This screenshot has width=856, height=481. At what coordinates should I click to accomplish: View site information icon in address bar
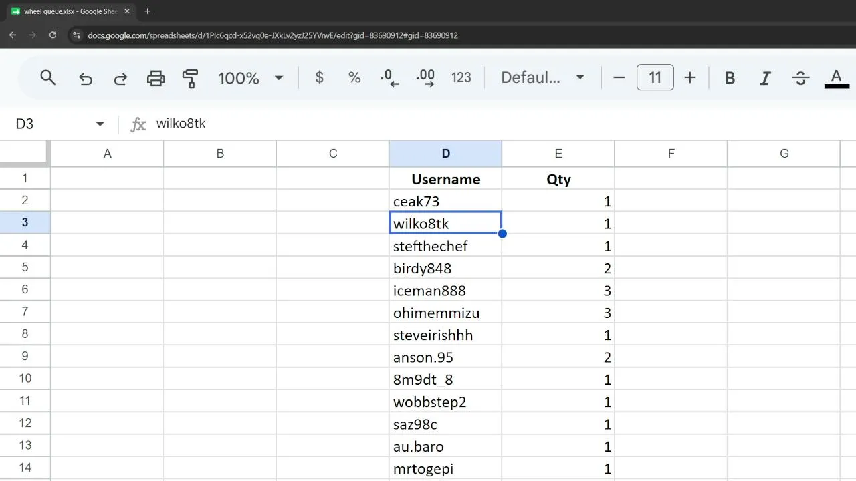76,35
